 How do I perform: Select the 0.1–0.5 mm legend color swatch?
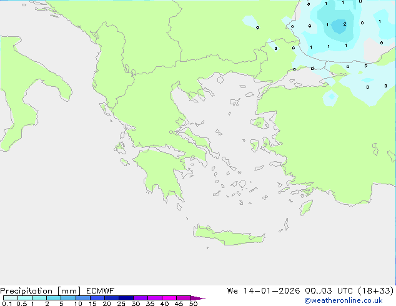tap(11, 298)
